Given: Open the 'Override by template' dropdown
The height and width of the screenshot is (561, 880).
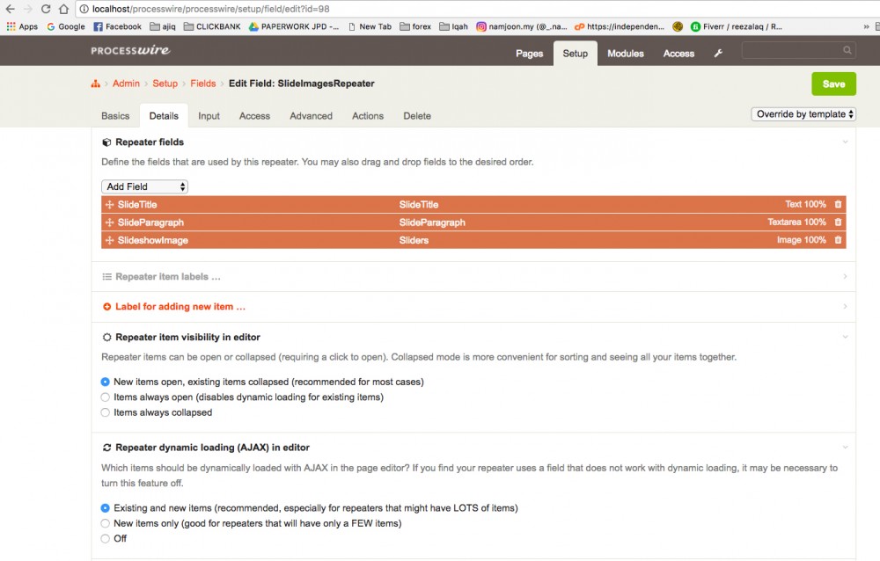Looking at the screenshot, I should (804, 114).
